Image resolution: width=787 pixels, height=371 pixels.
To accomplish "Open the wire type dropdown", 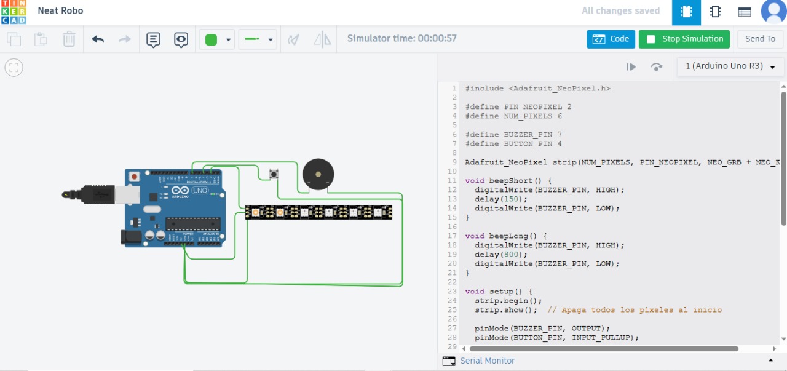I will [270, 39].
